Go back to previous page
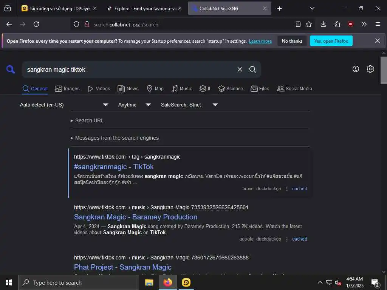This screenshot has height=290, width=387. point(9,24)
